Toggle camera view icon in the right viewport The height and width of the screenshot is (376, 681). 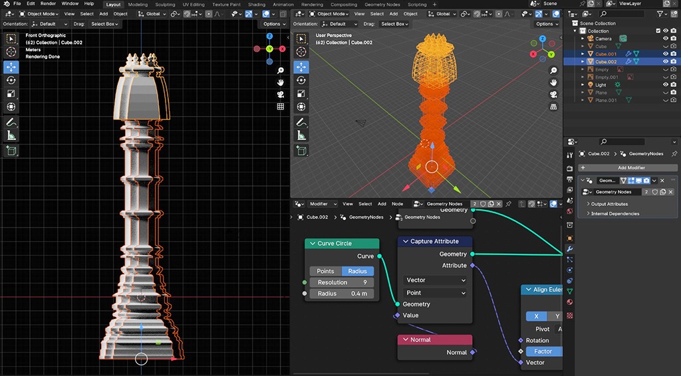[553, 94]
